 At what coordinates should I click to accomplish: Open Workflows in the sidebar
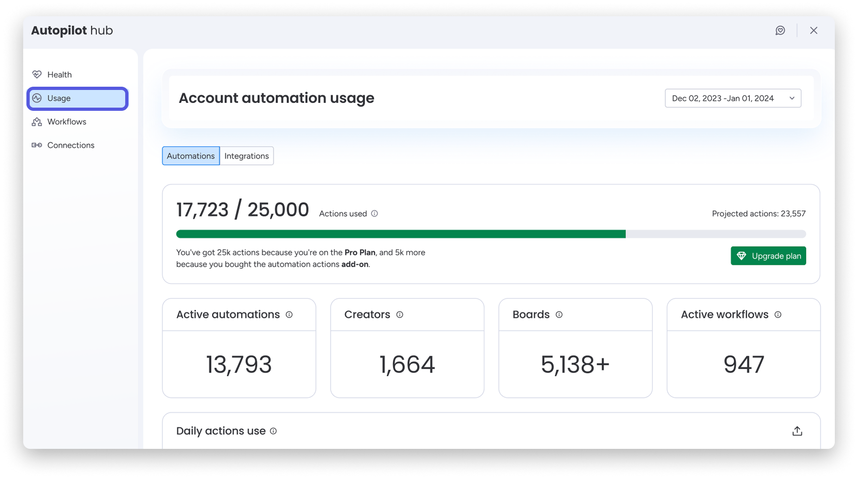[x=66, y=122]
